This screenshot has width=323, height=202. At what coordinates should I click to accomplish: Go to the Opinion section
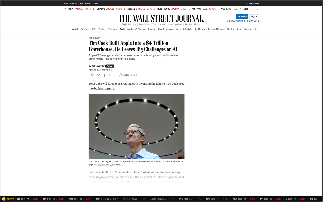click(x=152, y=29)
